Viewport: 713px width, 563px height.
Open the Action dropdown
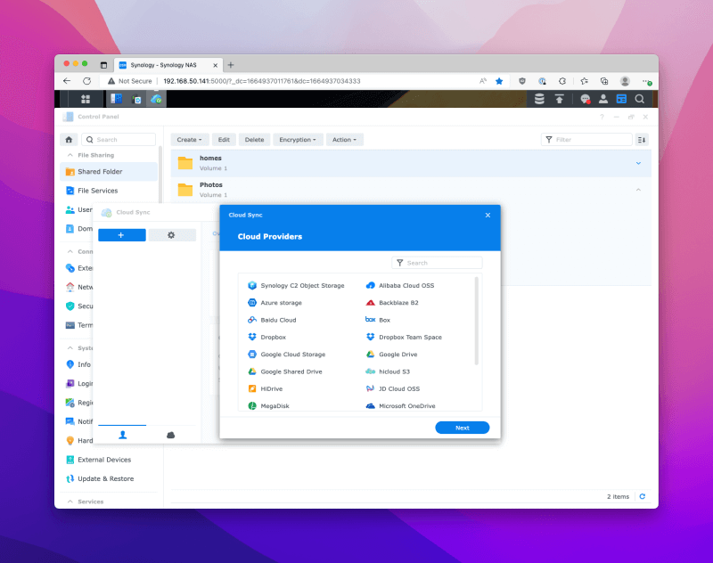[x=344, y=139]
